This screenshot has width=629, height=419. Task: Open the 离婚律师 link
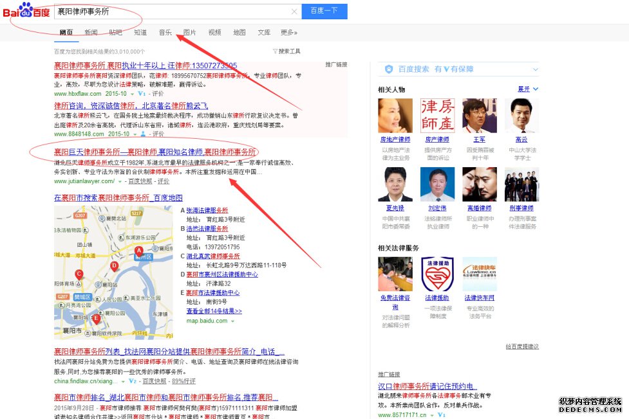[480, 208]
